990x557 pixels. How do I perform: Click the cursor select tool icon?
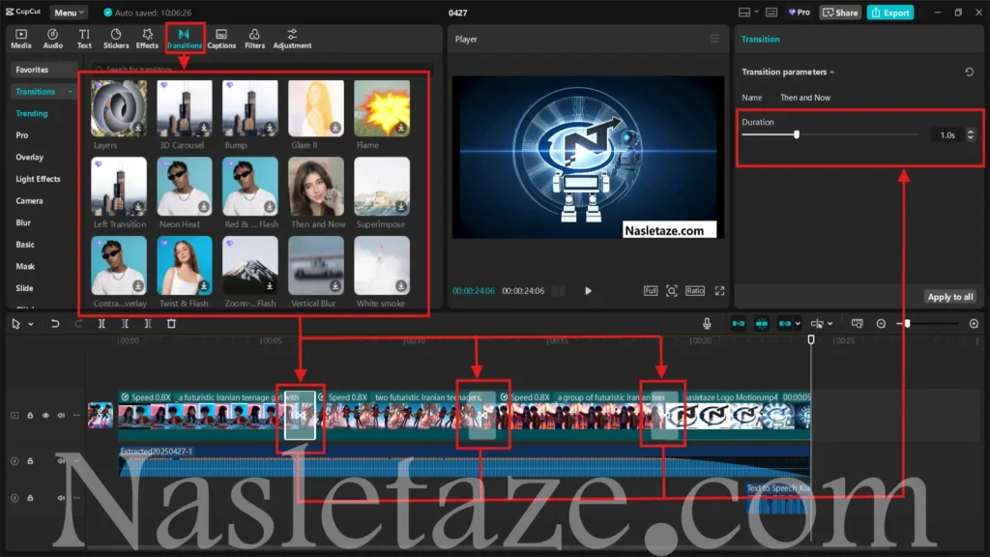click(15, 323)
